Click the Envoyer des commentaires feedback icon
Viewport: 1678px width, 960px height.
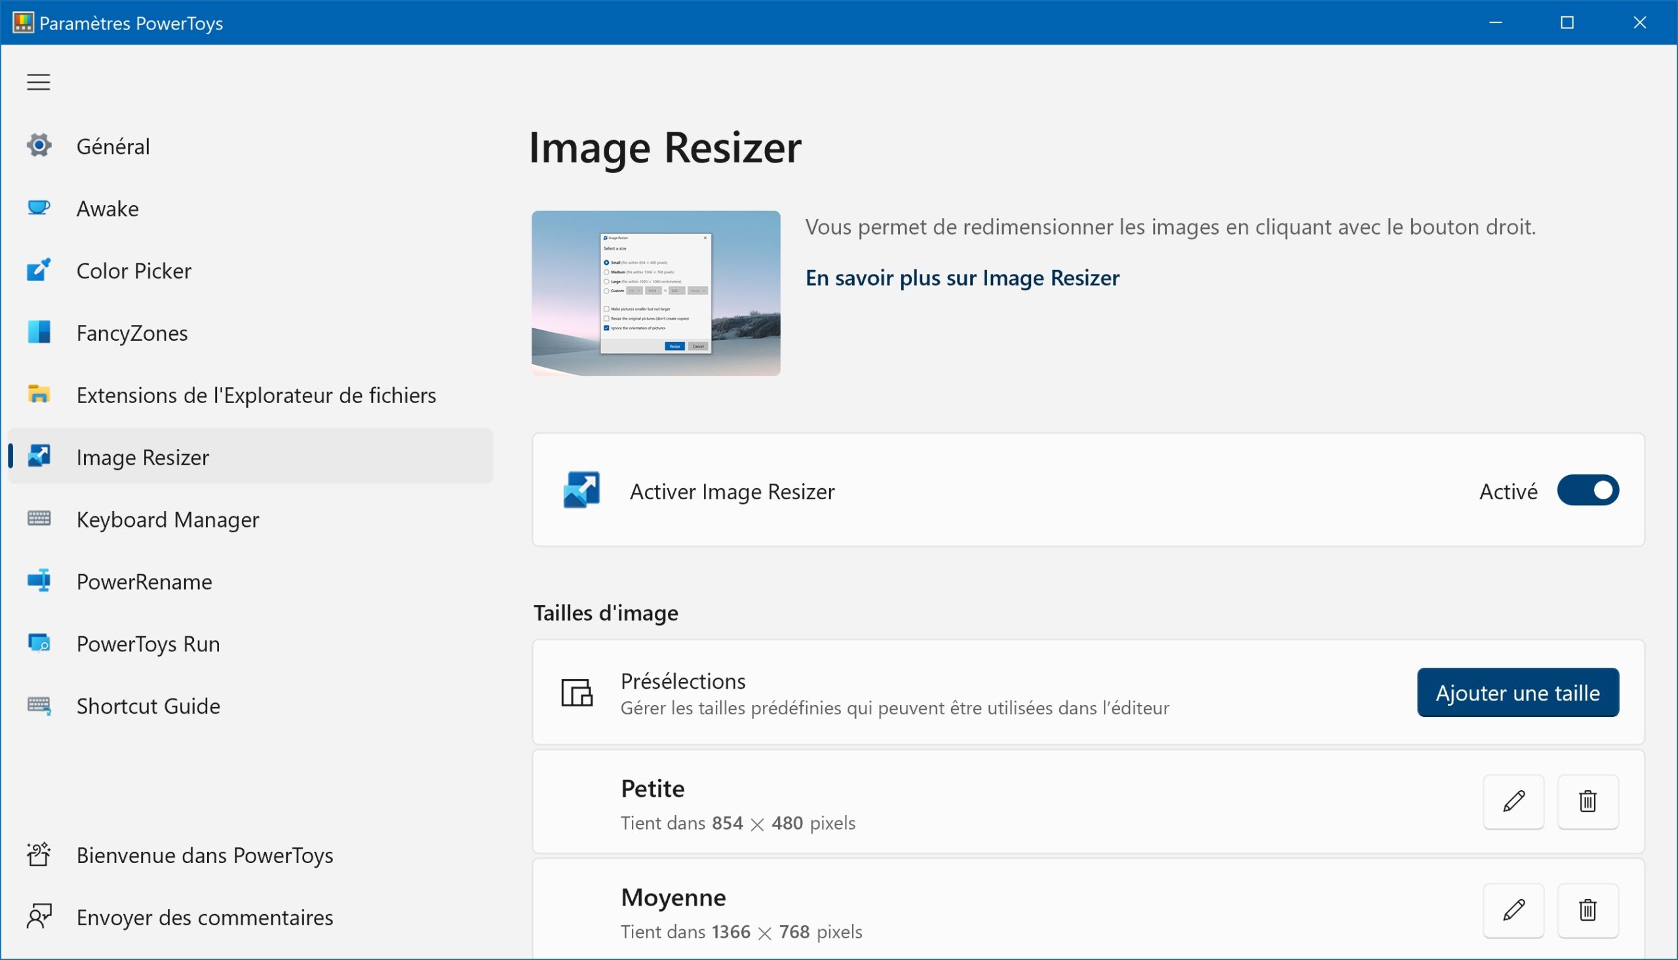(39, 917)
